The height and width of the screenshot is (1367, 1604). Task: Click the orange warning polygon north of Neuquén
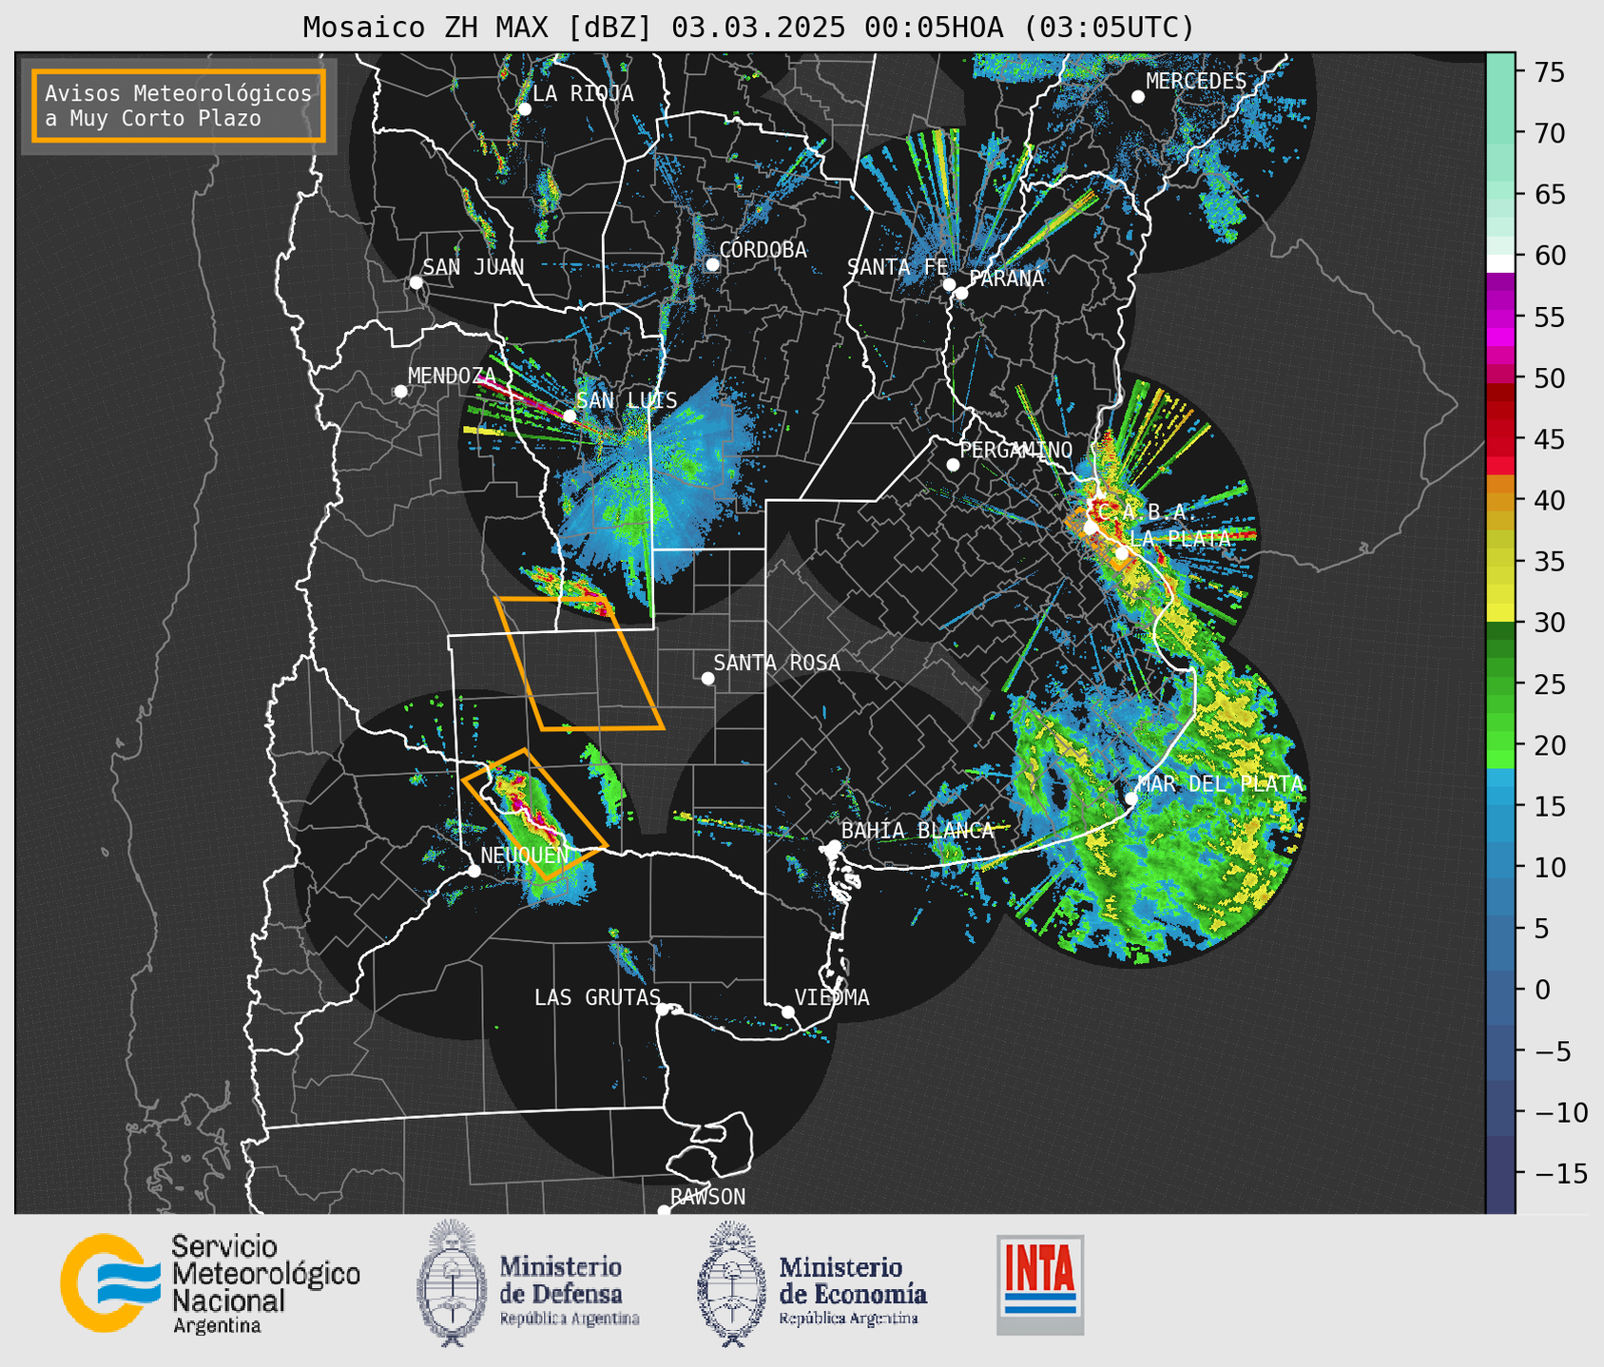coord(534,815)
